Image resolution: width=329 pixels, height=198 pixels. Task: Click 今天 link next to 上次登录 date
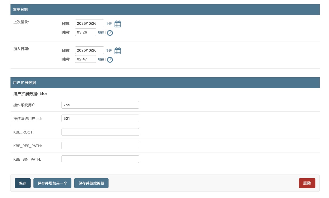pyautogui.click(x=109, y=24)
